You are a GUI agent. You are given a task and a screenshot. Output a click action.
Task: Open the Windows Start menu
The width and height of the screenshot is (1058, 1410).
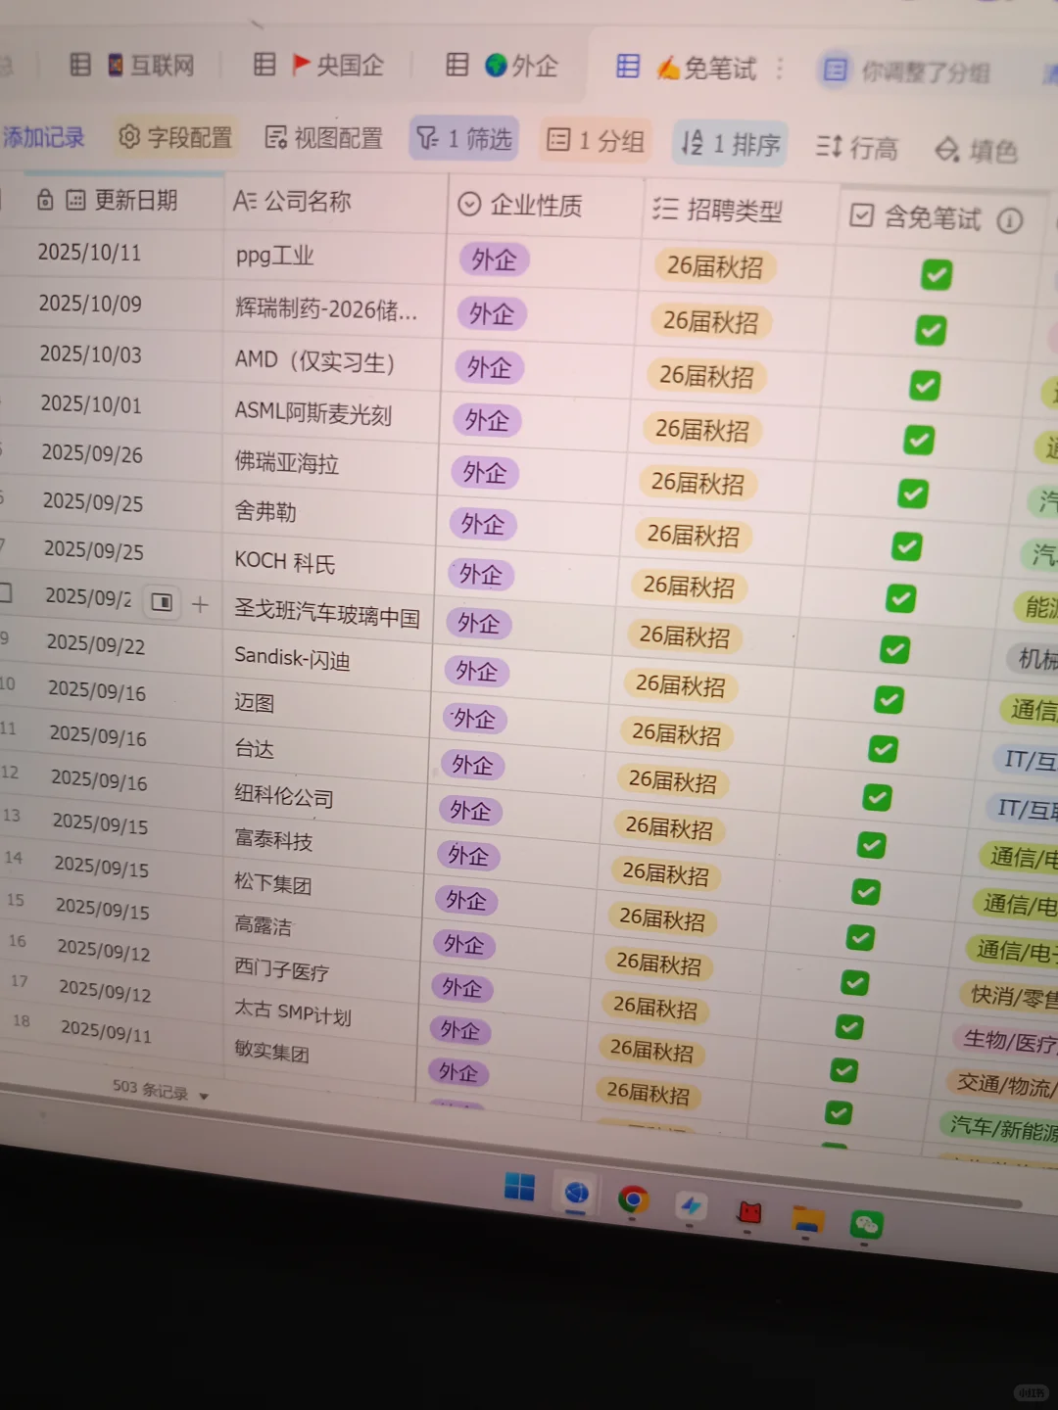519,1188
